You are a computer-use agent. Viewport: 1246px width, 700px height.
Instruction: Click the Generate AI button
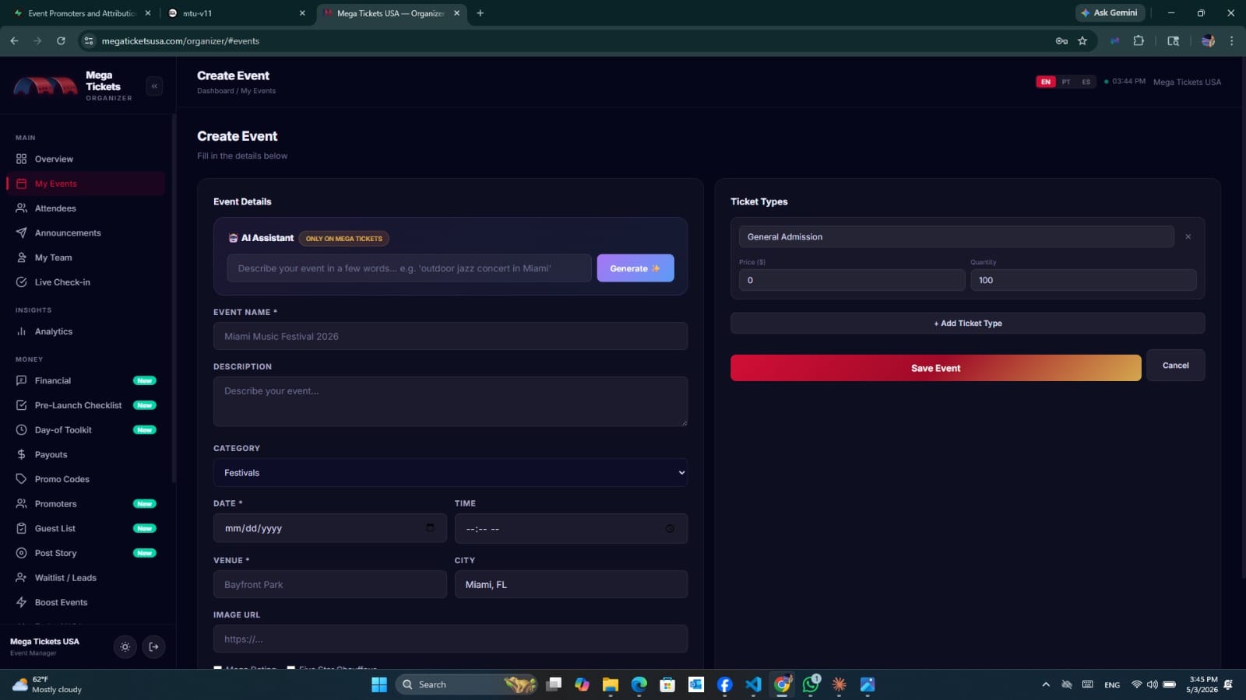coord(635,268)
